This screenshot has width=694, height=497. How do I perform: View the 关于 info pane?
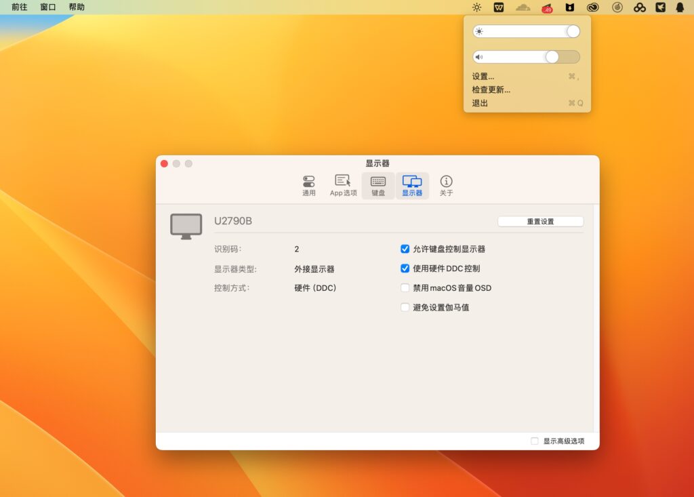(x=446, y=183)
